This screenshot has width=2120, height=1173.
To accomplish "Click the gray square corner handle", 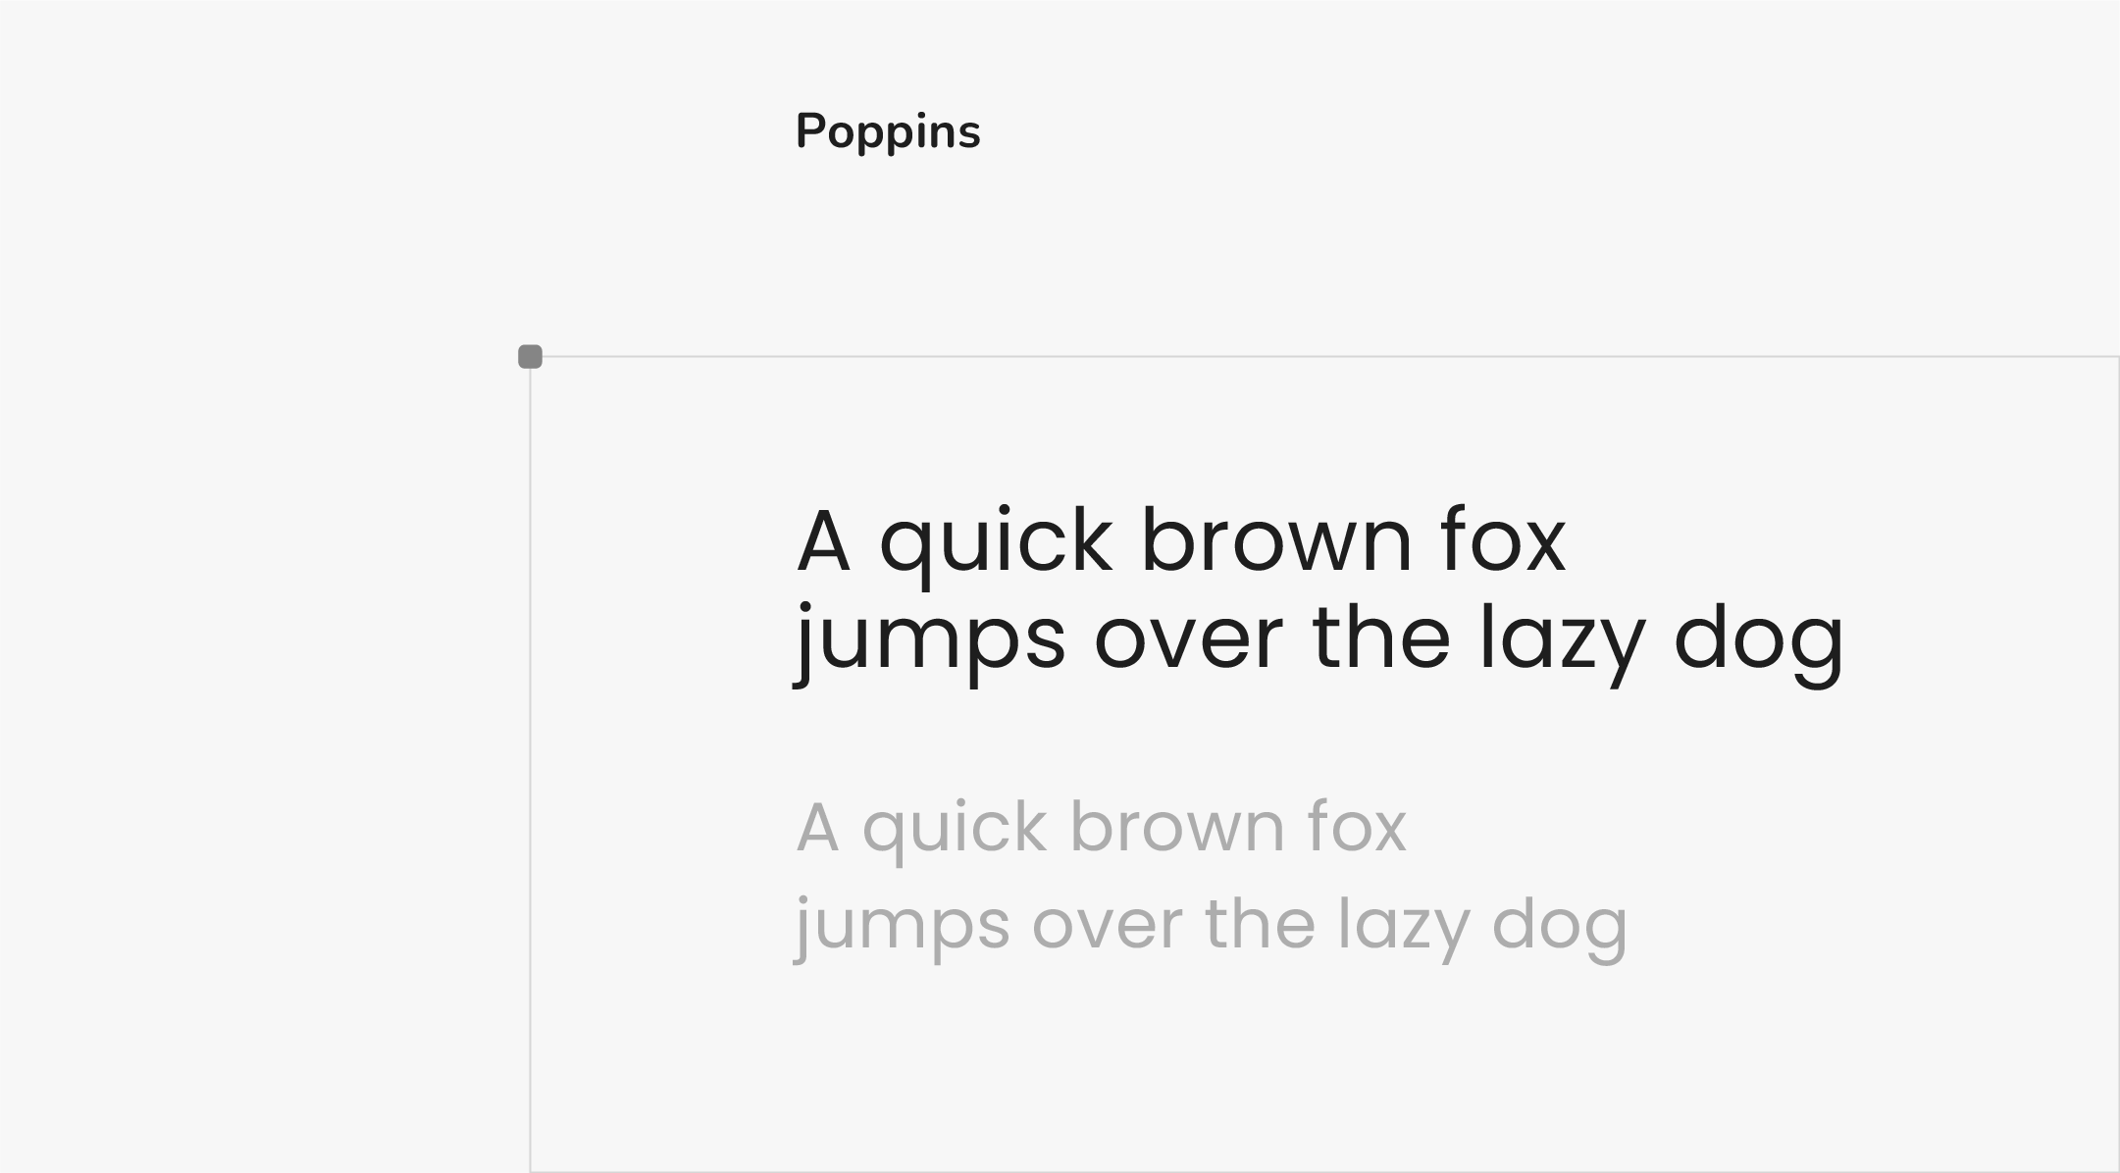I will tap(530, 357).
